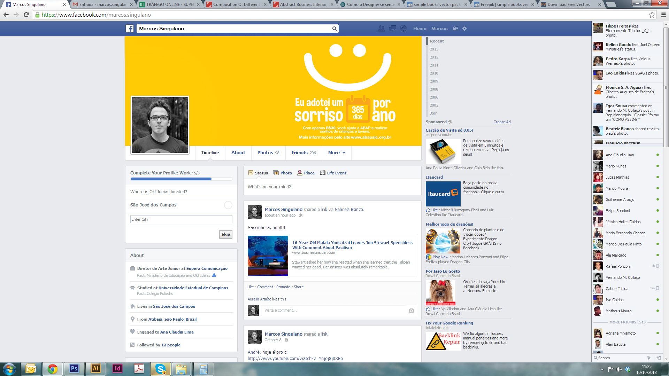Open Adobe Acrobat from the taskbar
The height and width of the screenshot is (376, 669).
[139, 369]
